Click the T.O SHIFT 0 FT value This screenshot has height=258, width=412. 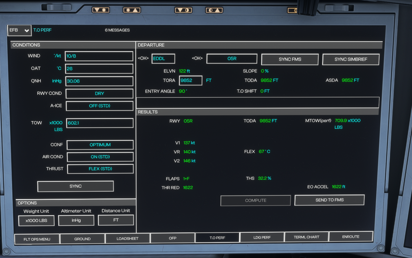265,91
